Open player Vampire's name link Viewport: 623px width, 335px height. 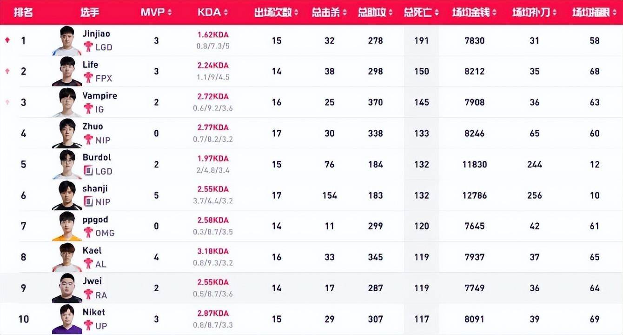(99, 96)
